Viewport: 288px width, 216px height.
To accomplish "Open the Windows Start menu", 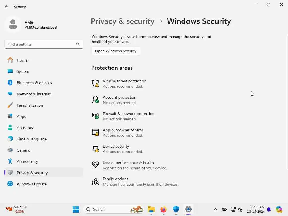I will [76, 209].
